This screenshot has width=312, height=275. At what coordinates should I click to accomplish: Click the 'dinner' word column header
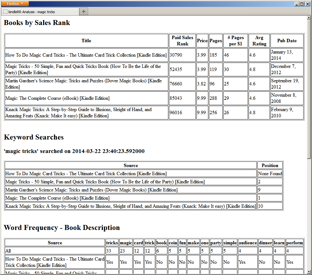pos(265,243)
